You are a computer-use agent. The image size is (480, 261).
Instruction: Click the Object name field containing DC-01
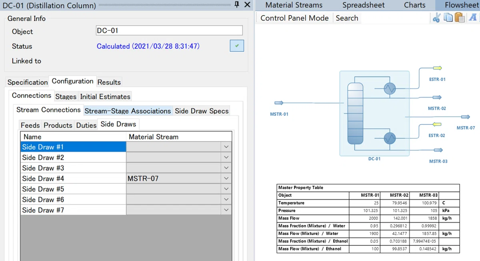pyautogui.click(x=169, y=31)
